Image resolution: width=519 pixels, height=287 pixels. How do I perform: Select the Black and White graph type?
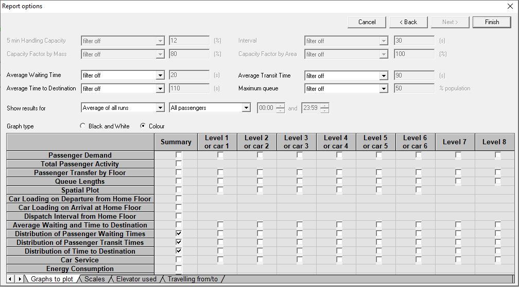(x=83, y=126)
